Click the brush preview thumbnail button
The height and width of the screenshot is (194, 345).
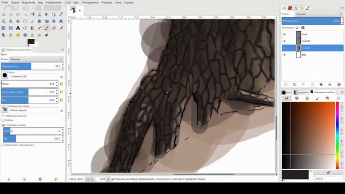(x=5, y=75)
